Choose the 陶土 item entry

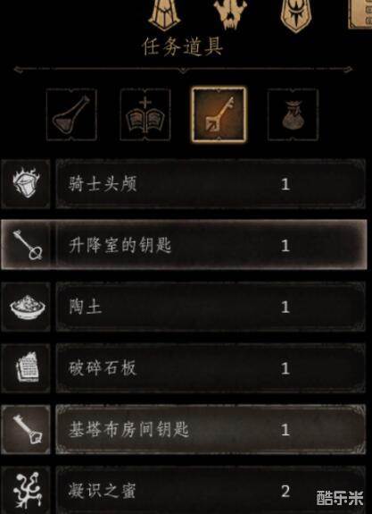click(211, 307)
